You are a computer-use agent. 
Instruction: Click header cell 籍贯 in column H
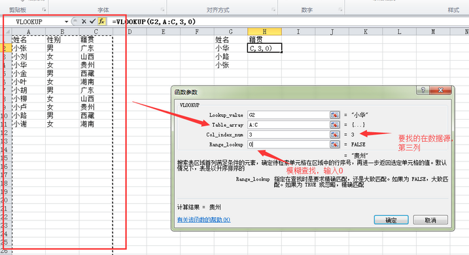pos(264,40)
